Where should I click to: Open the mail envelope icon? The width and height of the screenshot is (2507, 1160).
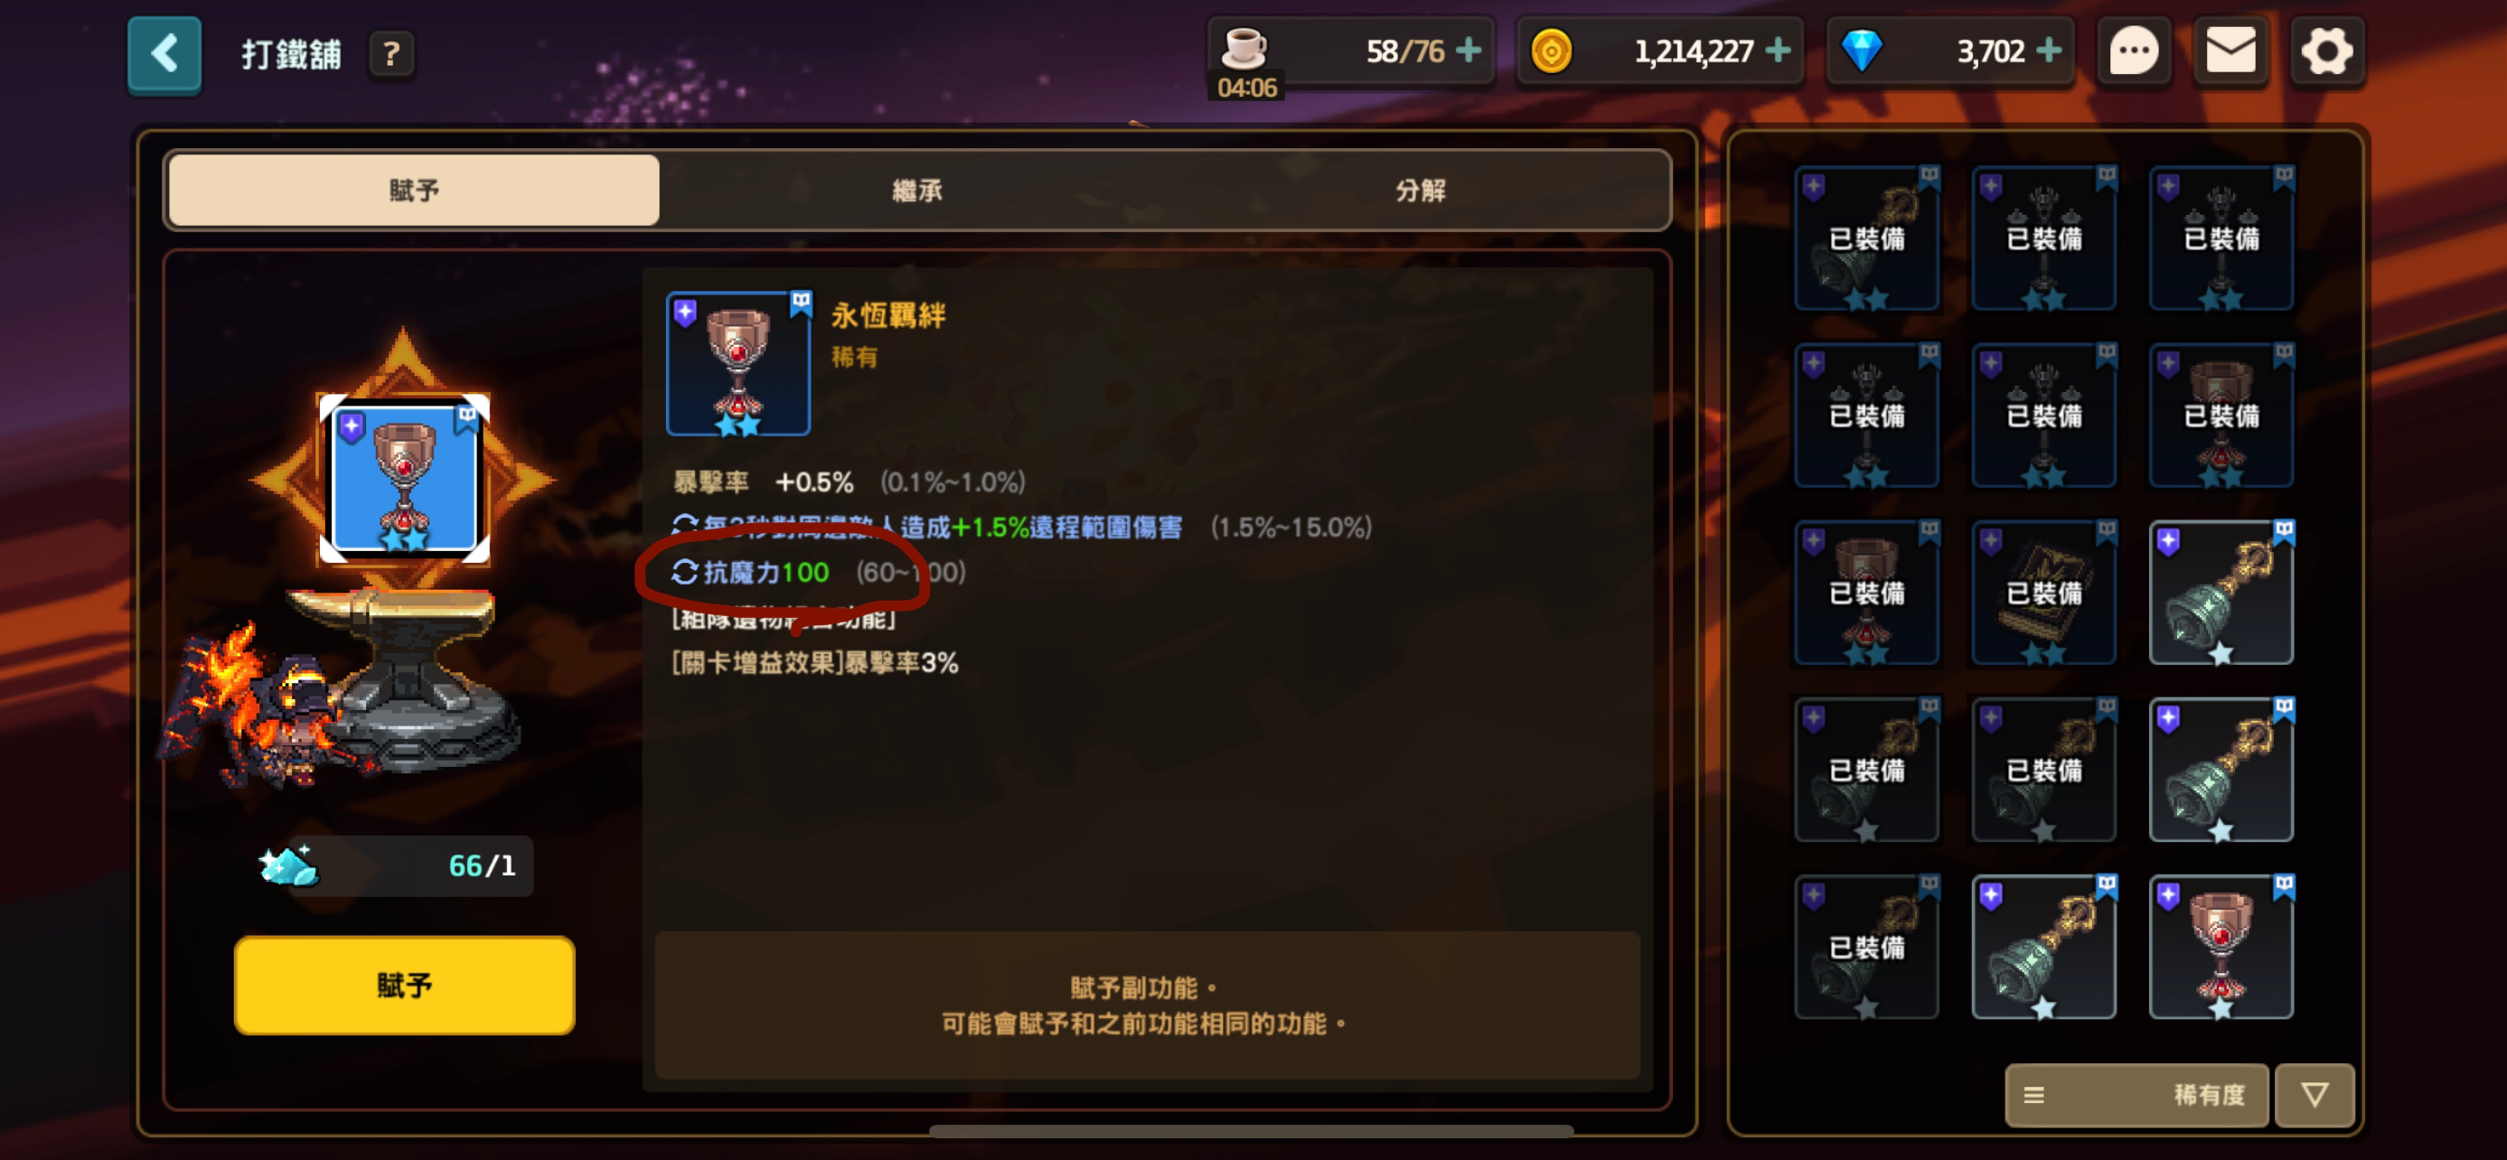click(2230, 51)
